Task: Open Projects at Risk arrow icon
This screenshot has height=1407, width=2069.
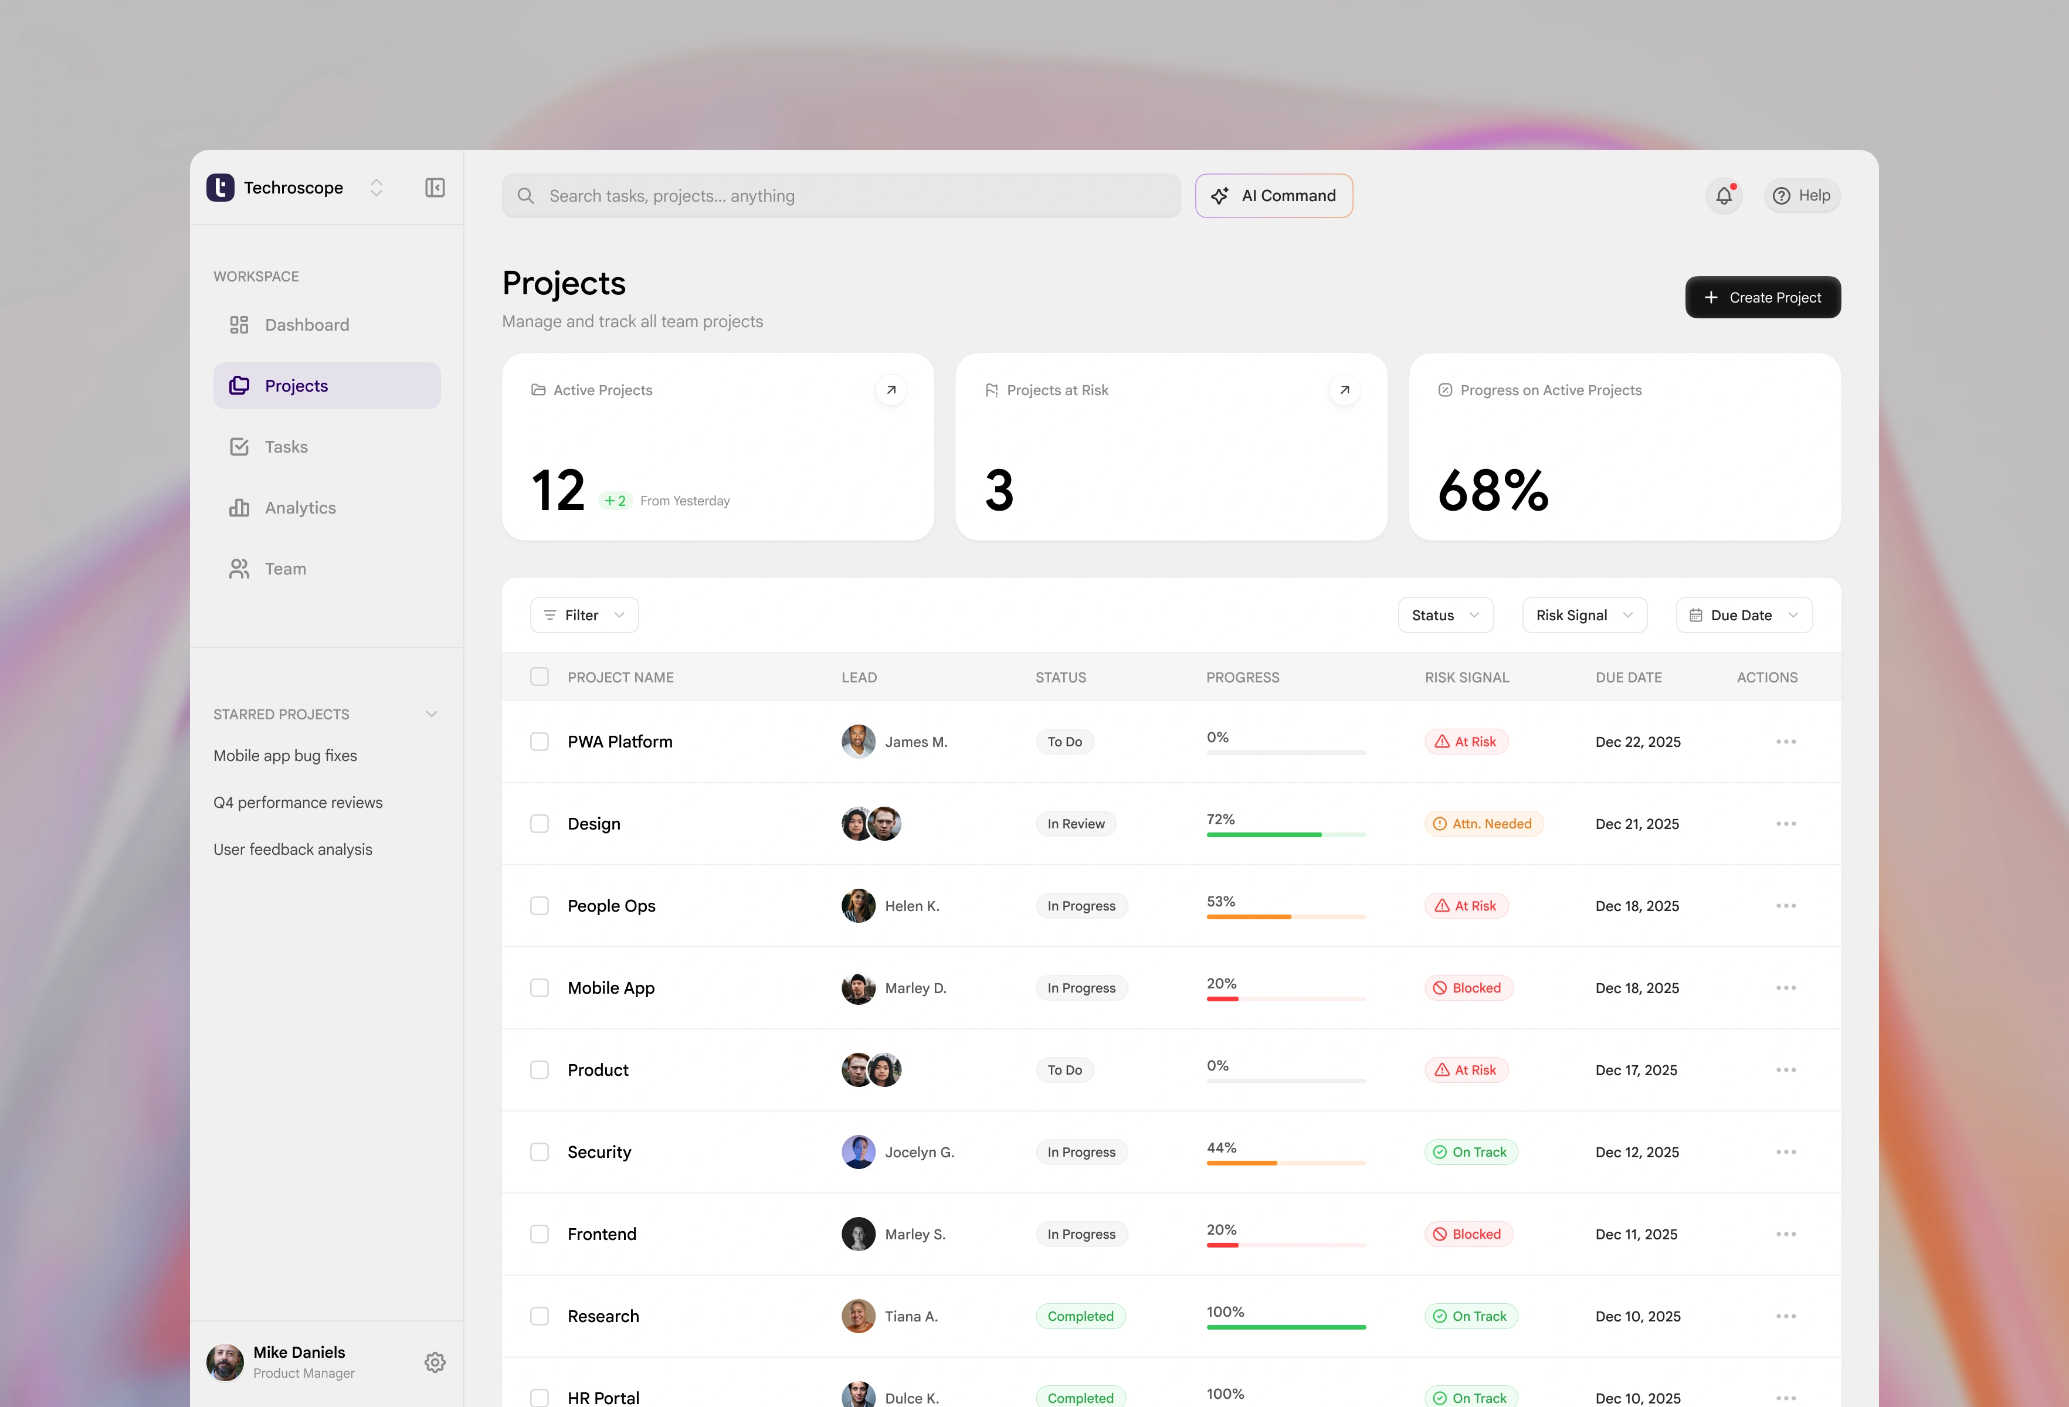Action: pos(1344,390)
